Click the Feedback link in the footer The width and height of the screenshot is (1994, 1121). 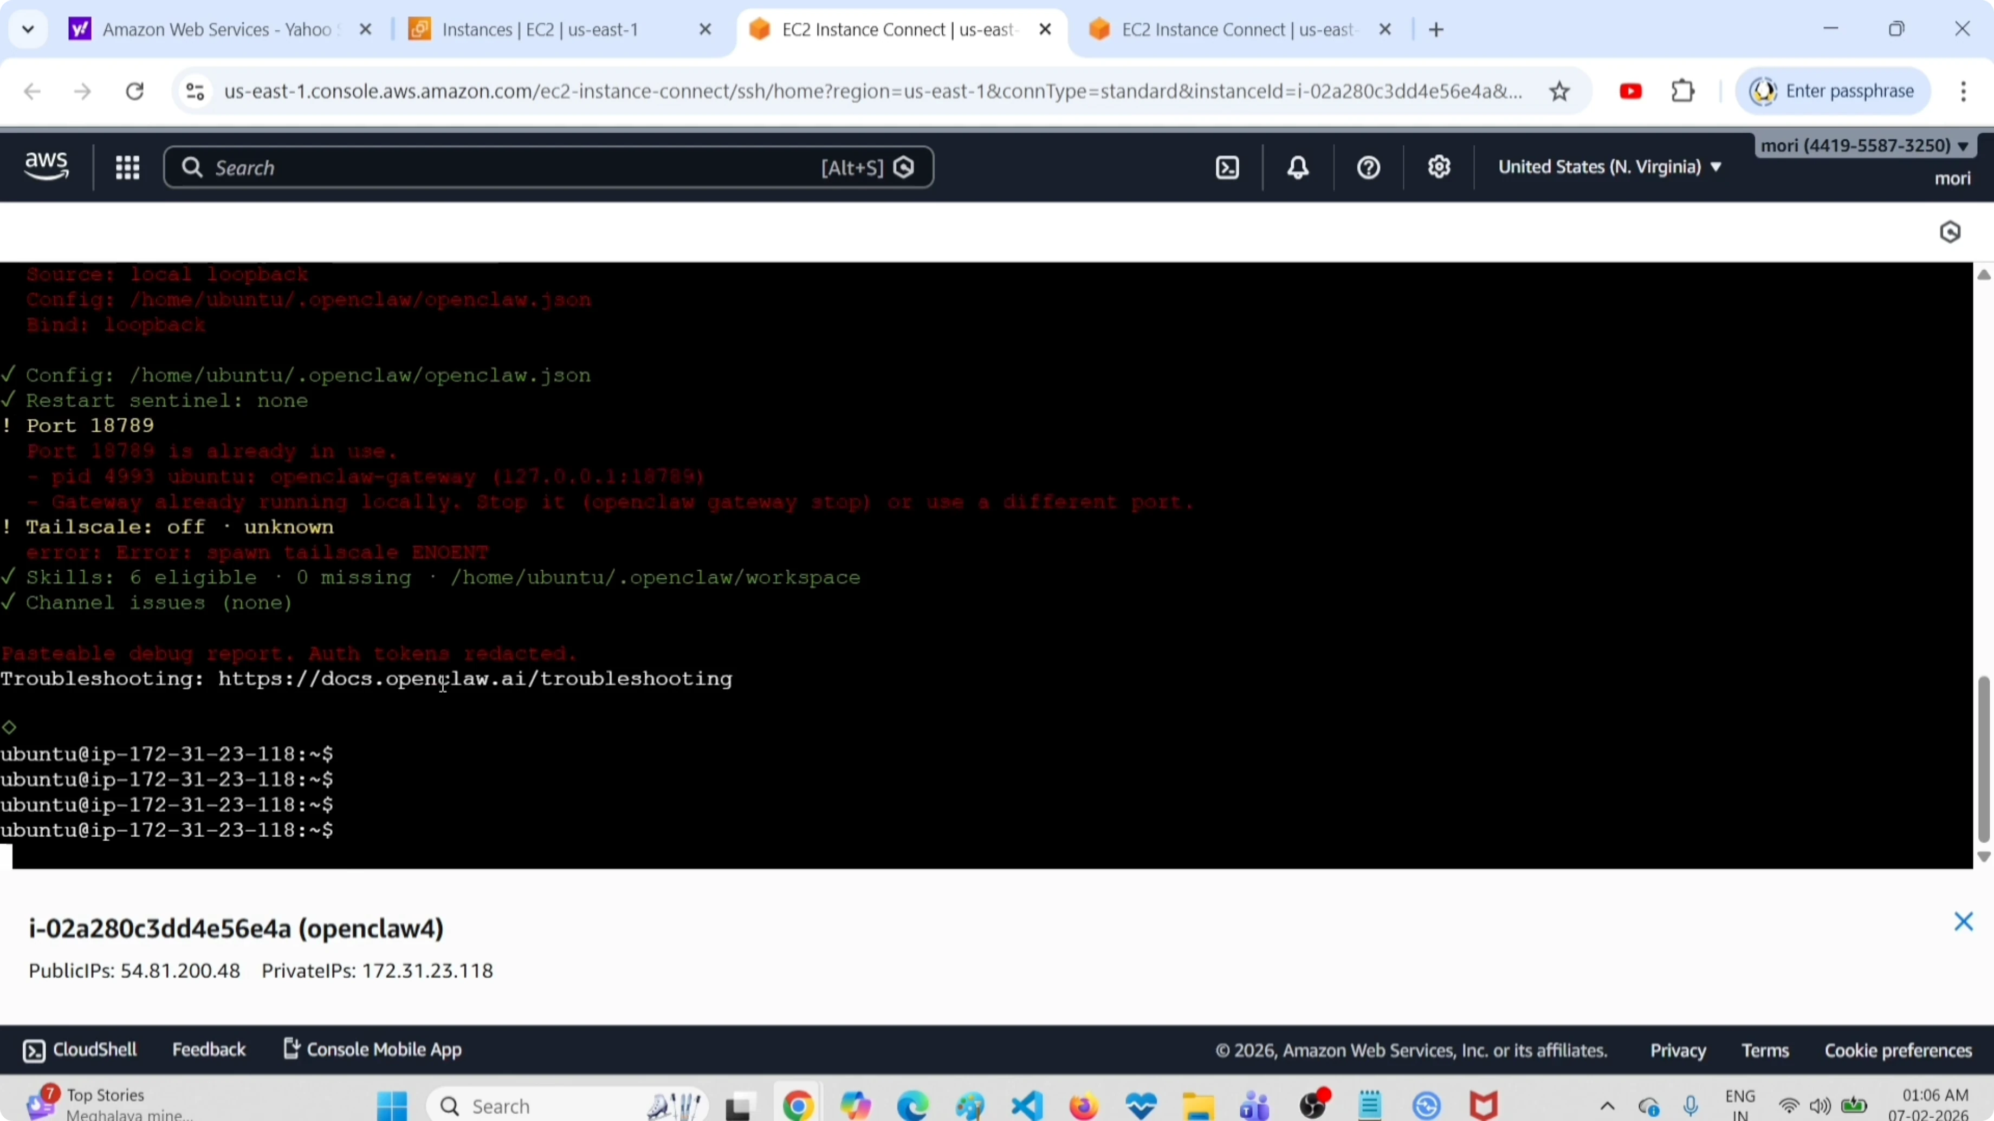[x=208, y=1049]
